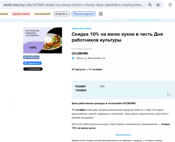The height and width of the screenshot is (142, 175).
Task: Click the paragraph starting with 11 октября отмечаем
Action: tap(120, 114)
